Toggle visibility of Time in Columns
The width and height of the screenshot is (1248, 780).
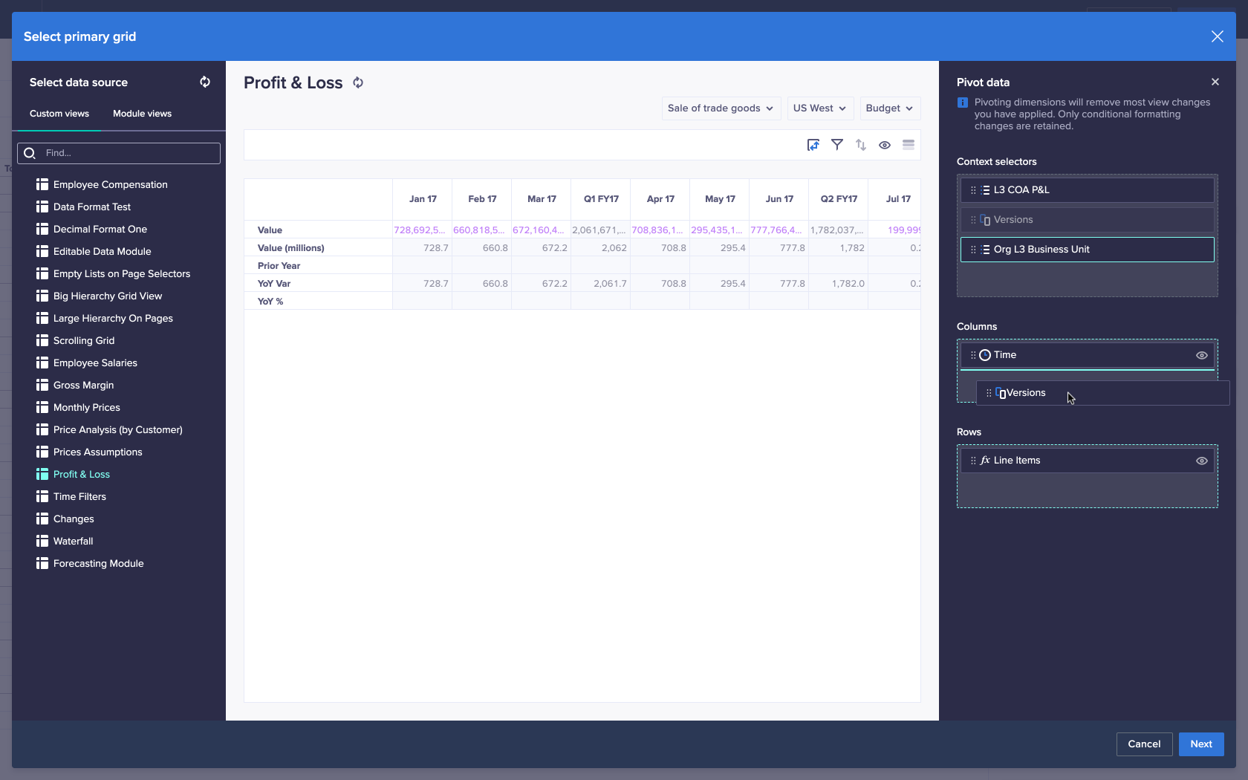(1202, 355)
